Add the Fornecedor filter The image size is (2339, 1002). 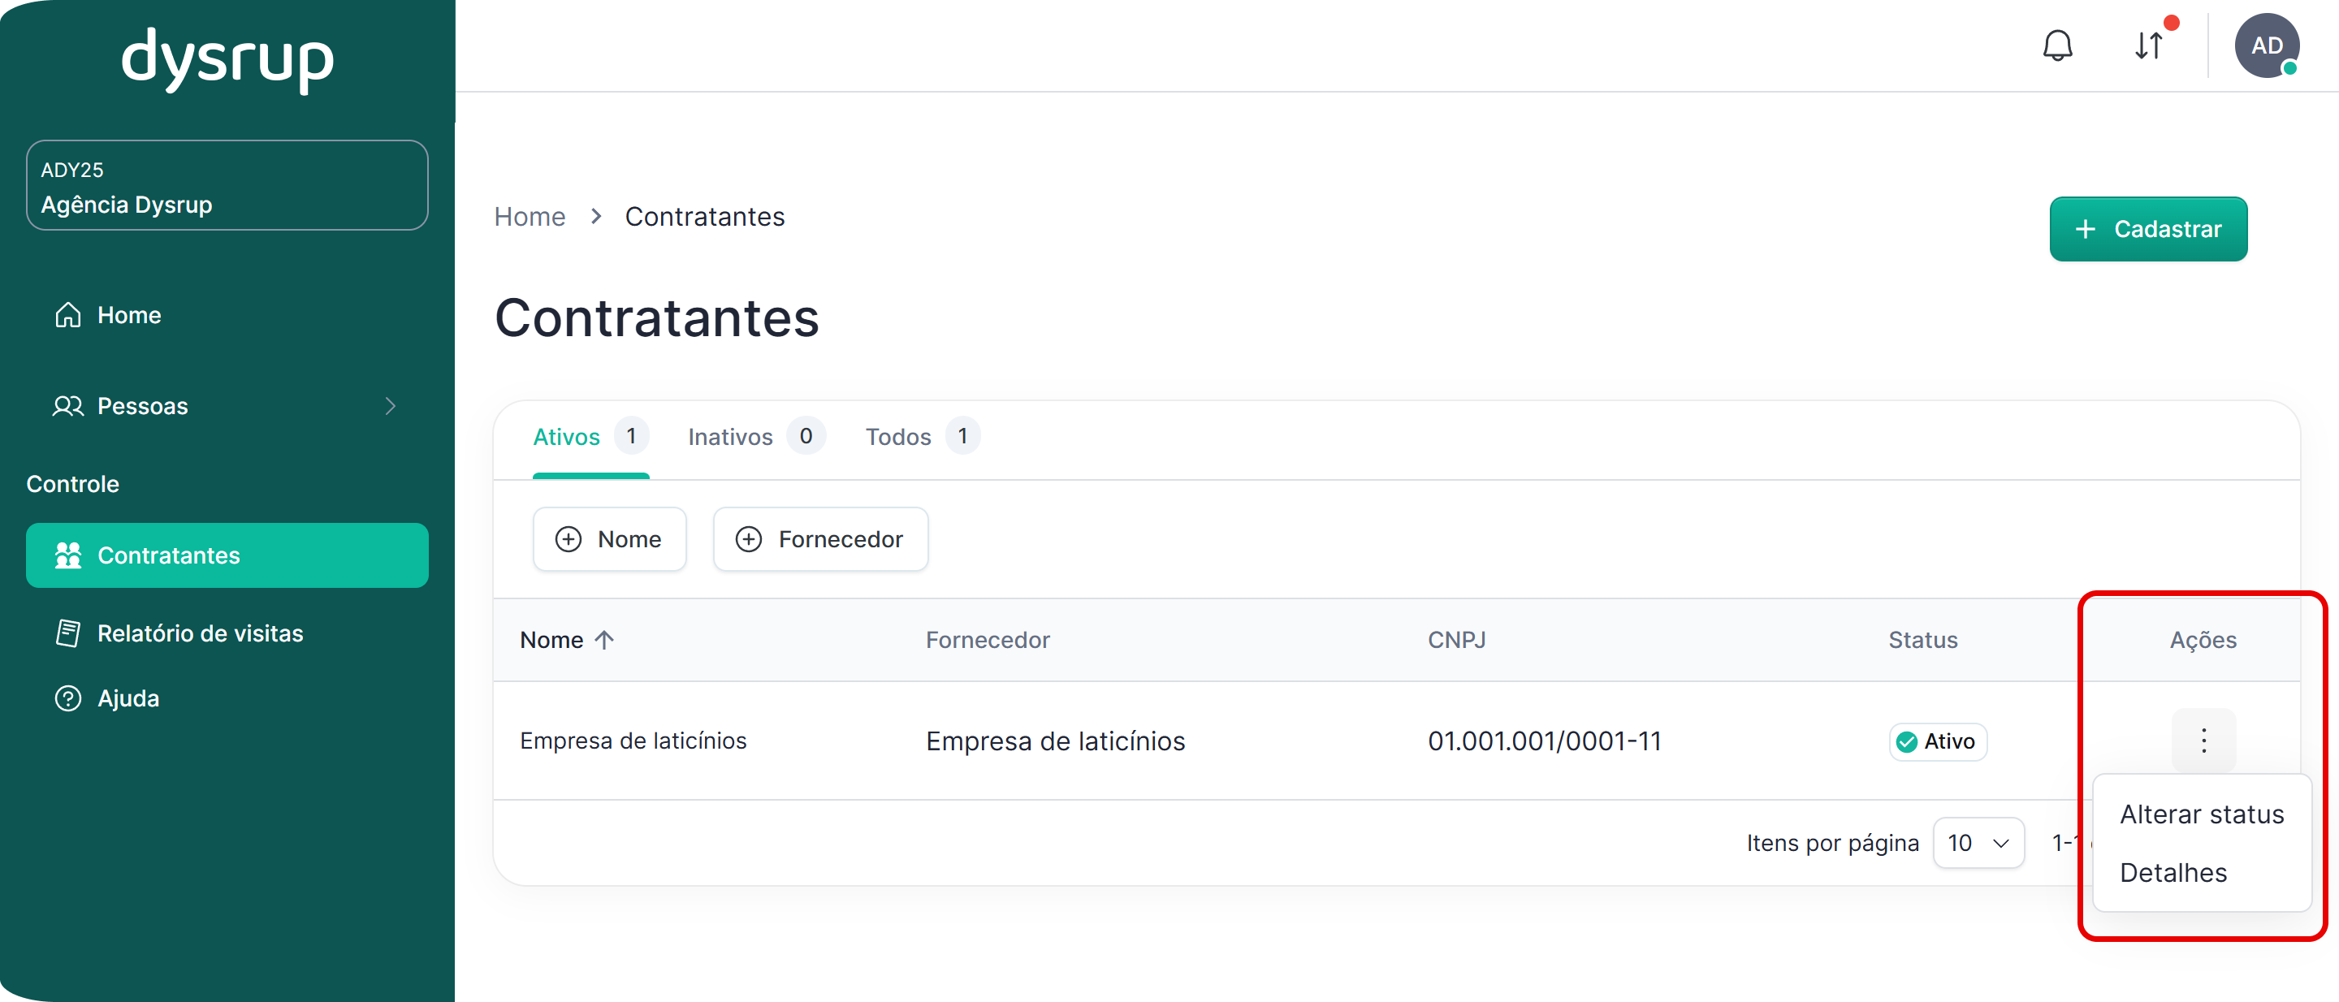pos(820,539)
